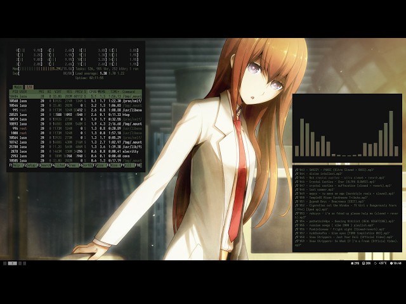The height and width of the screenshot is (304, 406).
Task: Click the Swp usage bar in htop
Action: point(43,73)
